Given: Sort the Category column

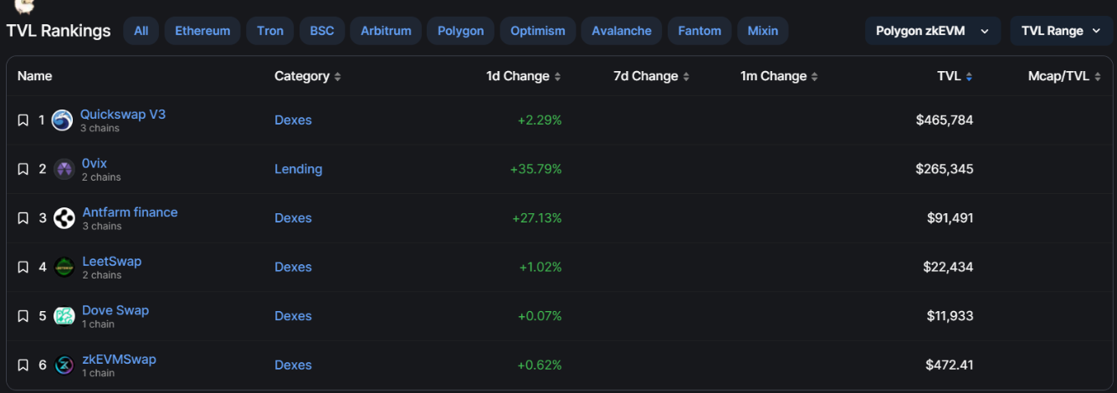Looking at the screenshot, I should click(x=337, y=77).
